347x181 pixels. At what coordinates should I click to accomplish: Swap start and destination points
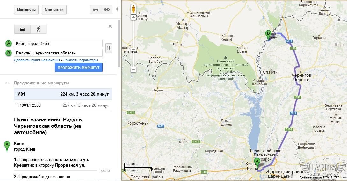click(108, 48)
